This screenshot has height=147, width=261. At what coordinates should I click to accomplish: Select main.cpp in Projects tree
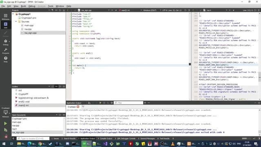click(x=29, y=25)
